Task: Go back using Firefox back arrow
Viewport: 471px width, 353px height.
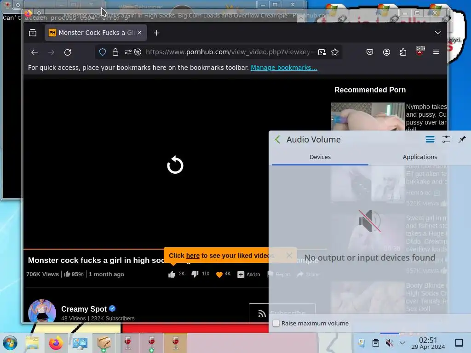Action: click(x=34, y=52)
